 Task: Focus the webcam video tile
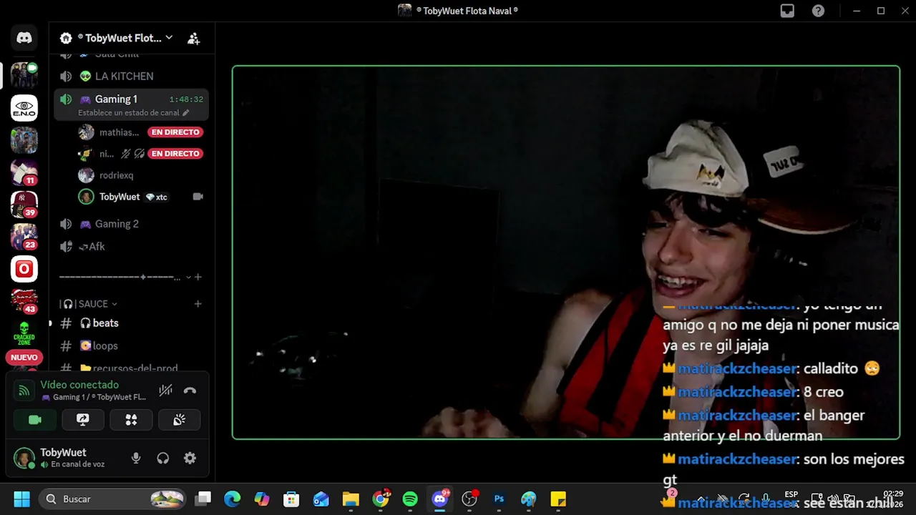[566, 252]
